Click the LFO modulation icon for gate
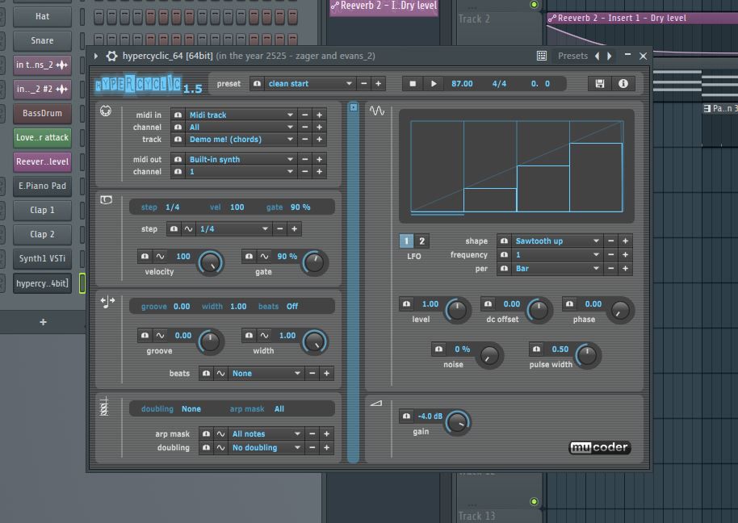 (x=264, y=257)
